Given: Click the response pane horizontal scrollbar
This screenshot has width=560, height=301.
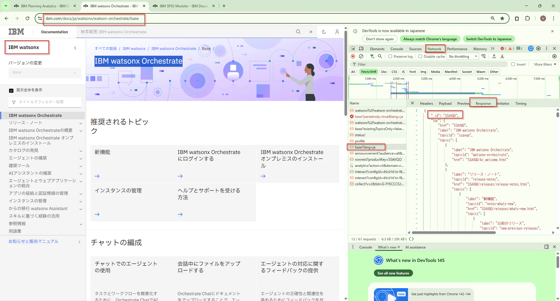Looking at the screenshot, I should point(454,233).
